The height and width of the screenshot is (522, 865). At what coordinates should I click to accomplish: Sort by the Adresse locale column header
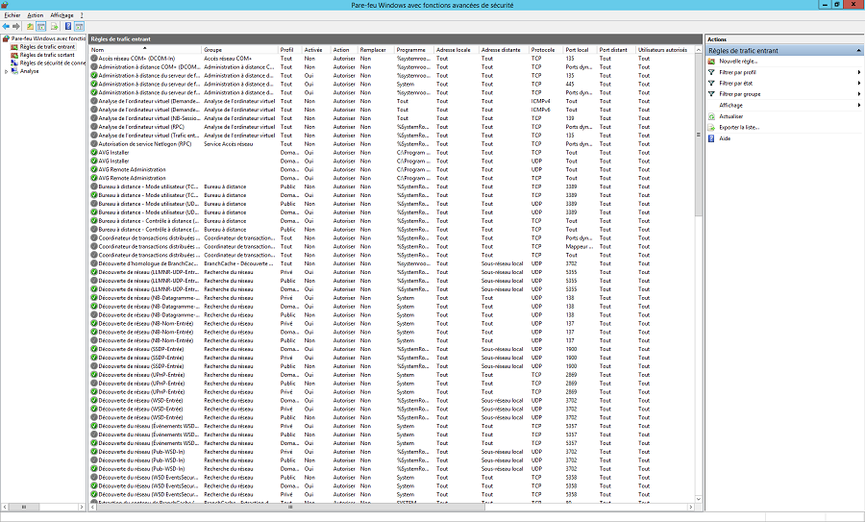coord(457,50)
